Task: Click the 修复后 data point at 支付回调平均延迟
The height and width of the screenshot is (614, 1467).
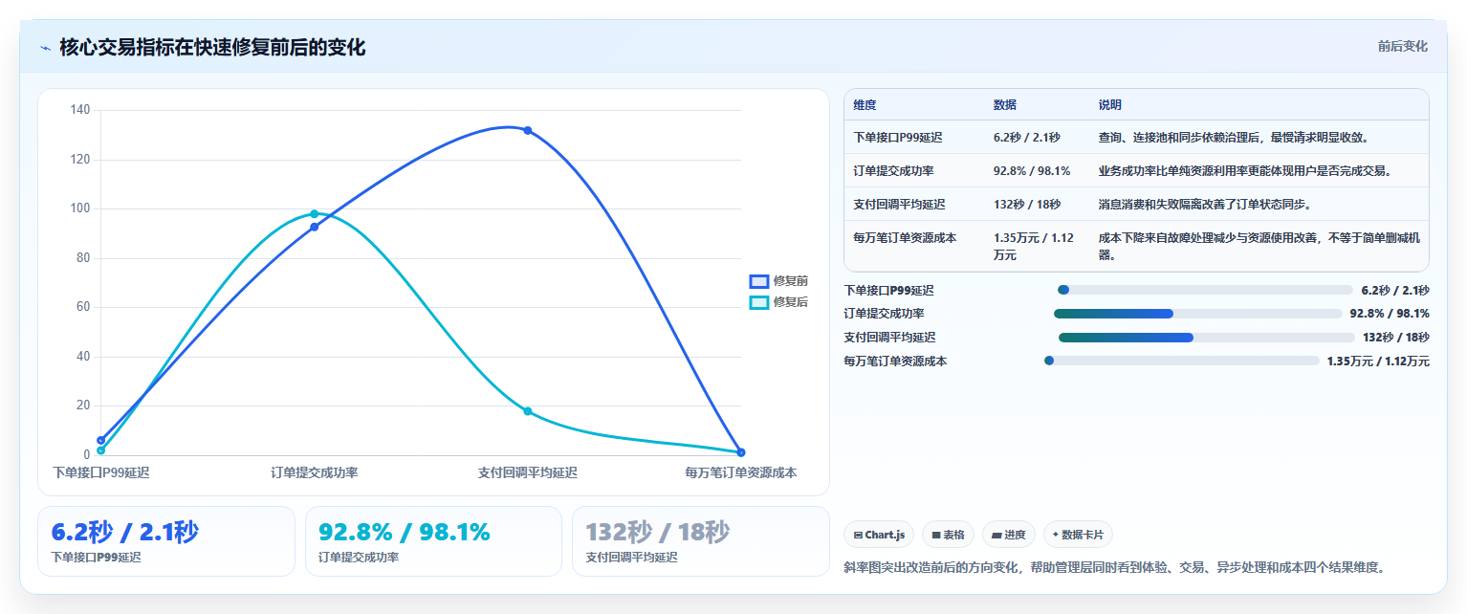Action: (x=528, y=411)
